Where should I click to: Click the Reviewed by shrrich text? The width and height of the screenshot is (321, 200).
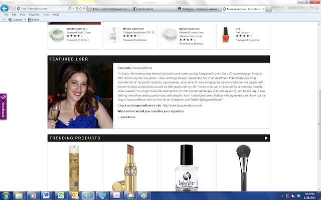click(x=78, y=40)
